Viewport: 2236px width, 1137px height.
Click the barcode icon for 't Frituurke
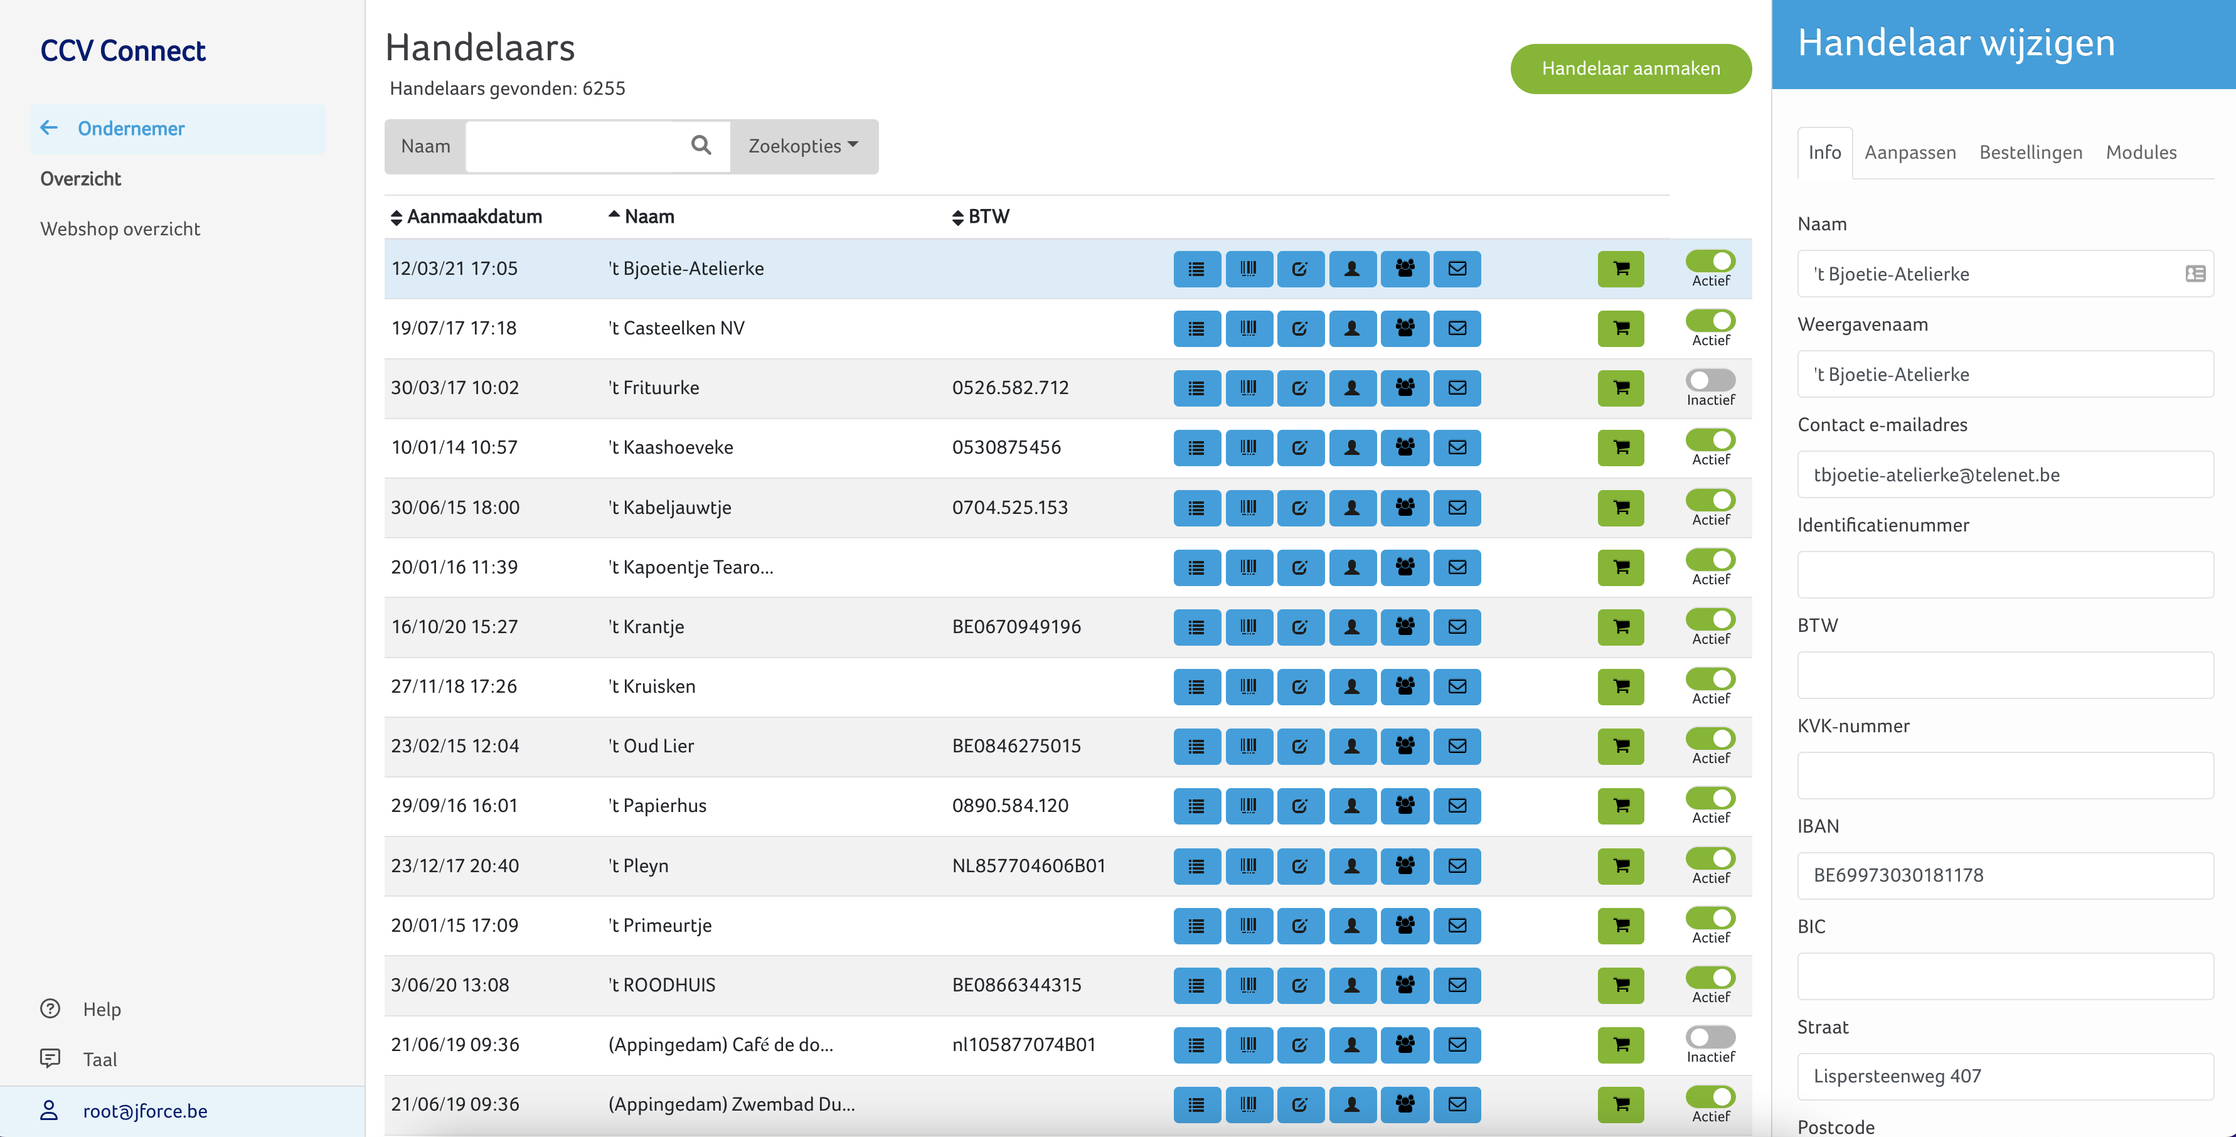click(1248, 388)
